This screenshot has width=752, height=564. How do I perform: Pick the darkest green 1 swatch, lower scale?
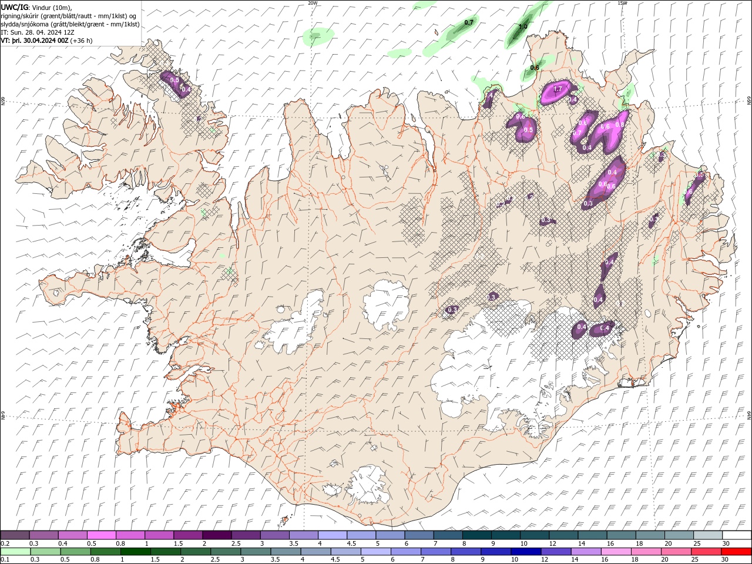pos(136,552)
